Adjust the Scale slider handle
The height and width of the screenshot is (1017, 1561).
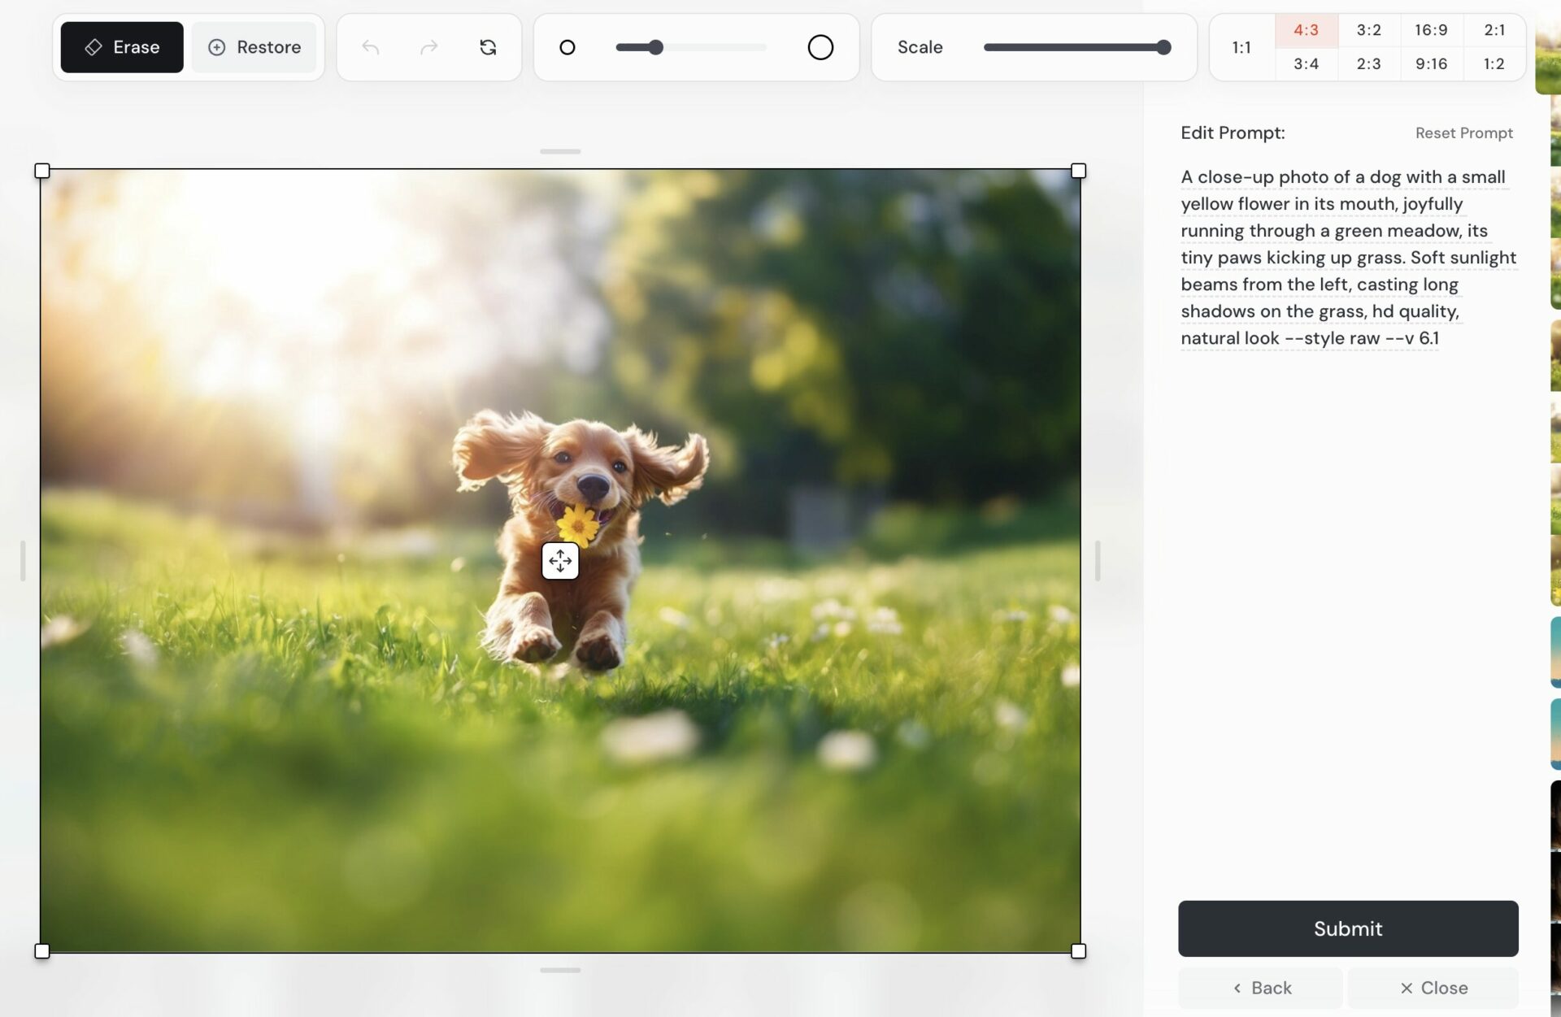(1163, 47)
